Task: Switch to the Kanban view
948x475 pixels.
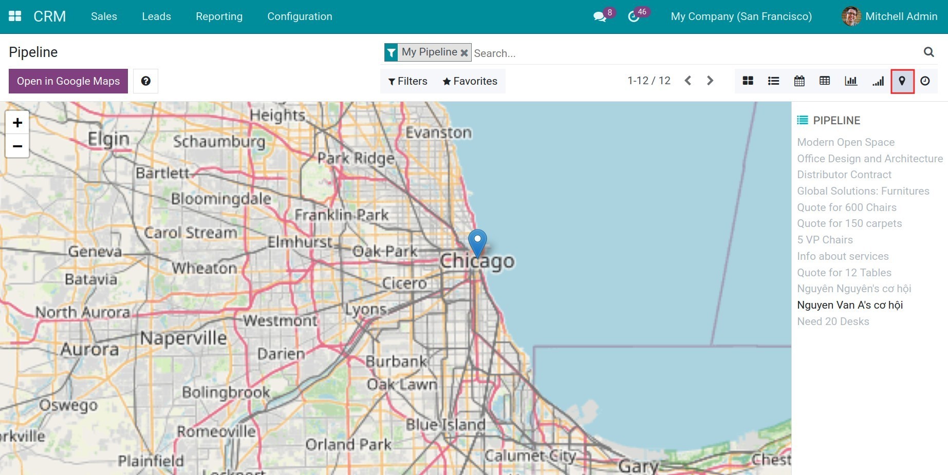Action: (748, 81)
